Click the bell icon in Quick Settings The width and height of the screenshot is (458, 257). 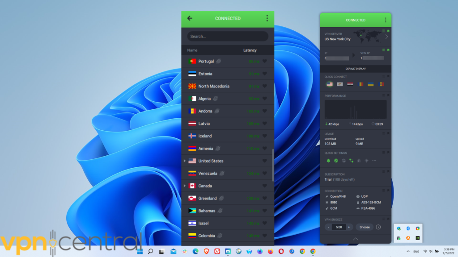click(x=328, y=161)
